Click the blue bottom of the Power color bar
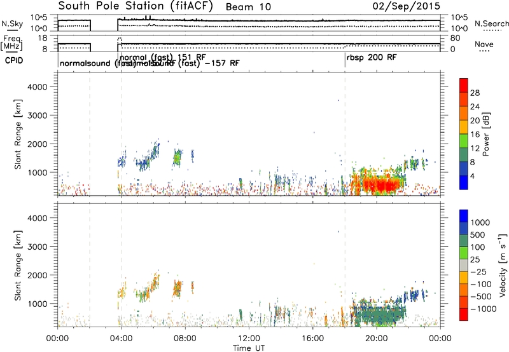 464,182
